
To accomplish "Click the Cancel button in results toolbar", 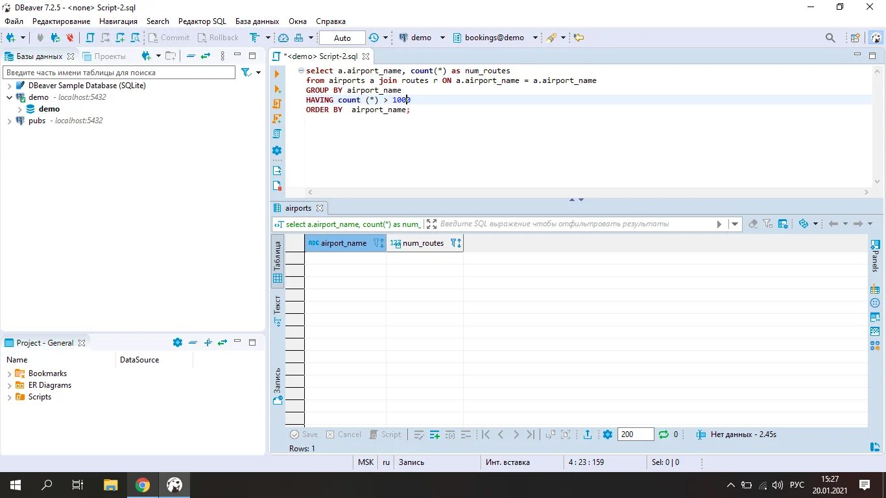I will (x=344, y=434).
